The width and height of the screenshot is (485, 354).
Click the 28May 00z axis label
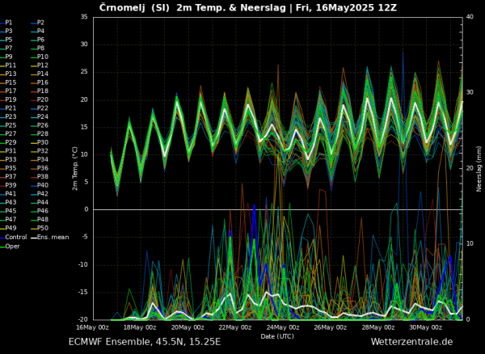click(x=378, y=327)
